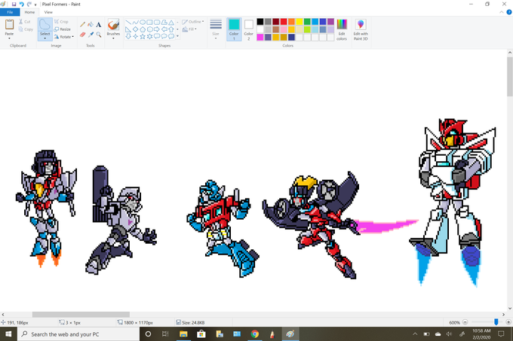Click the zoom out minus button
Image resolution: width=513 pixels, height=341 pixels.
click(465, 322)
